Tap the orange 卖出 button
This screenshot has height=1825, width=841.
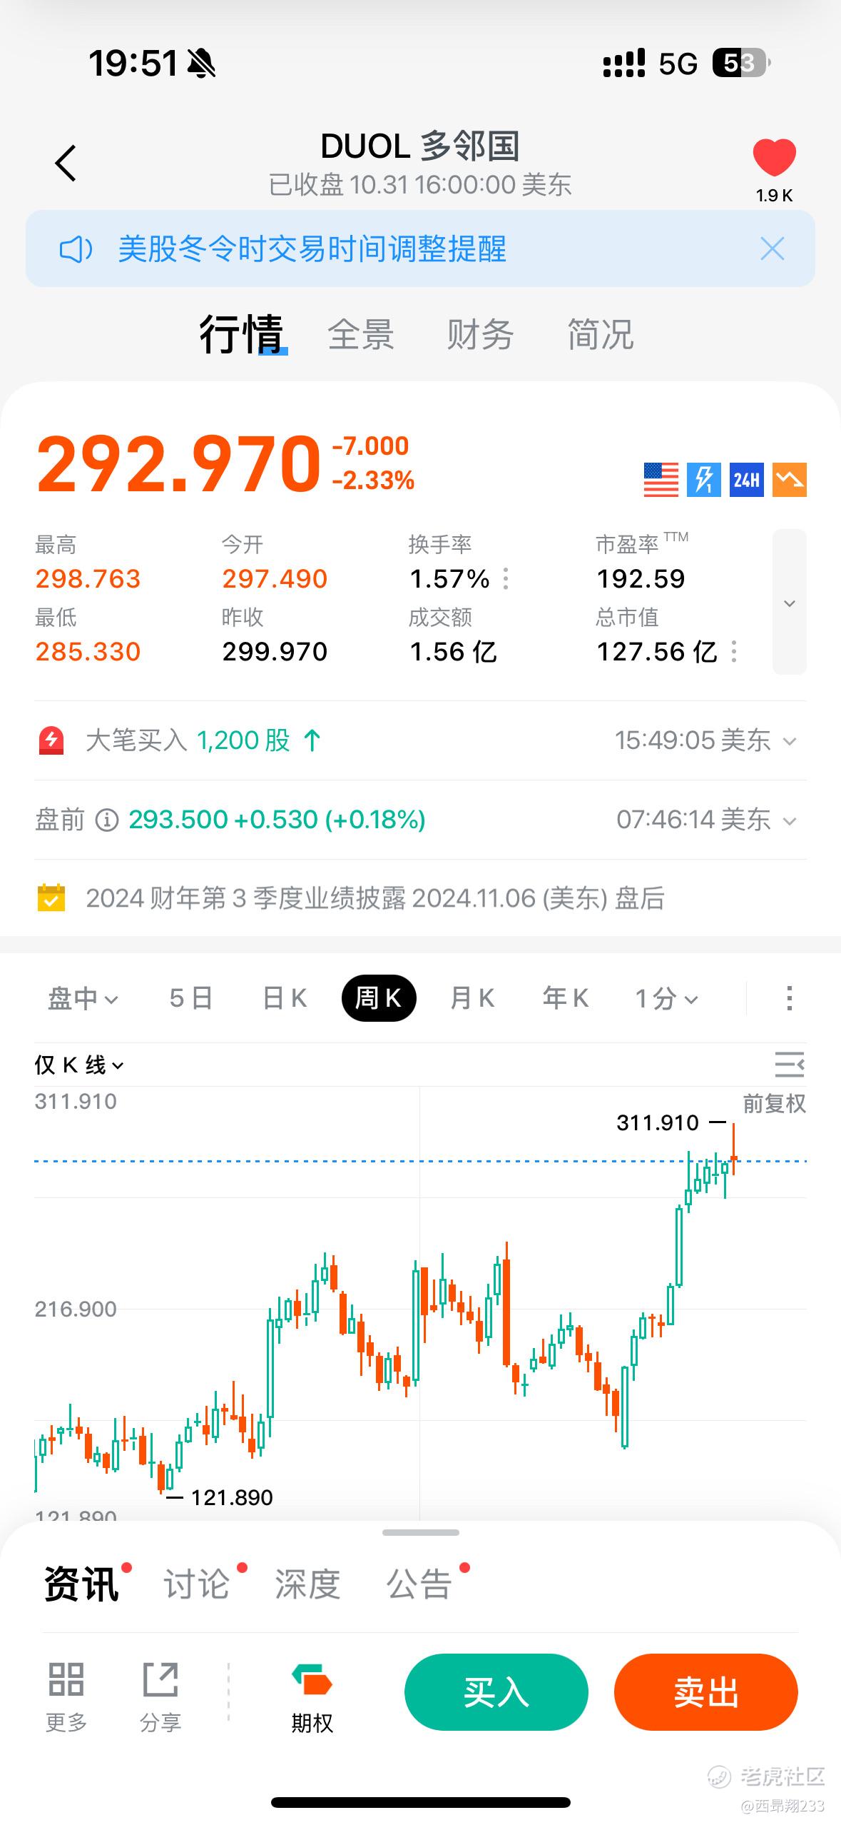[706, 1692]
